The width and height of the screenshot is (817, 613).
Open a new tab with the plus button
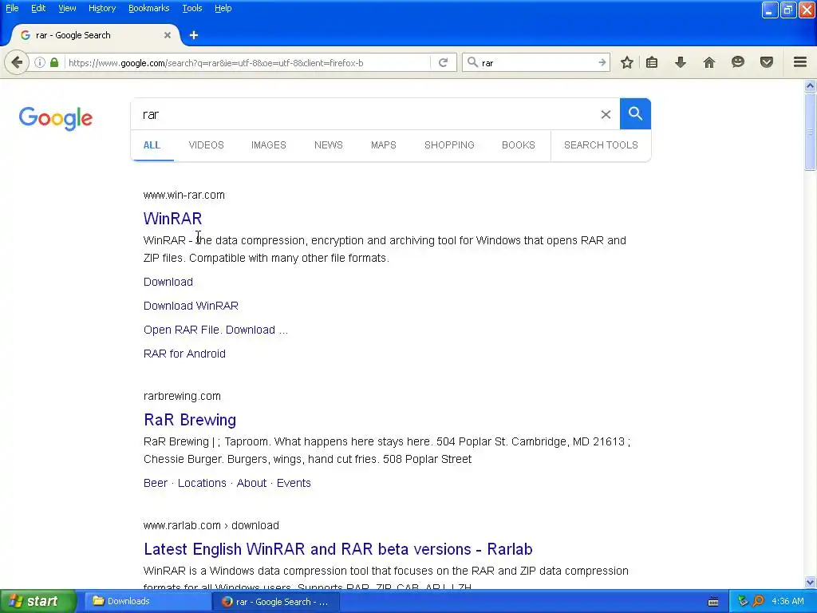tap(194, 35)
